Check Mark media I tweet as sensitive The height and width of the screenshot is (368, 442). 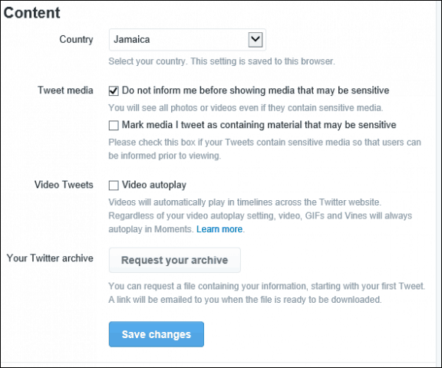114,125
